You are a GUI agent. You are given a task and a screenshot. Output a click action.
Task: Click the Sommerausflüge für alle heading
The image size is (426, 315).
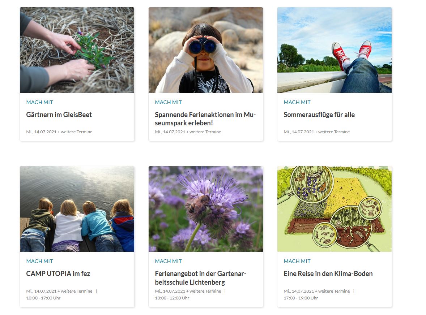[x=319, y=115]
